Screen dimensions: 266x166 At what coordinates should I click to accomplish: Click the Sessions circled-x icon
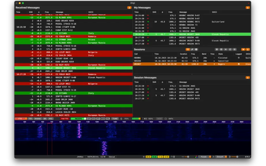click(x=235, y=50)
